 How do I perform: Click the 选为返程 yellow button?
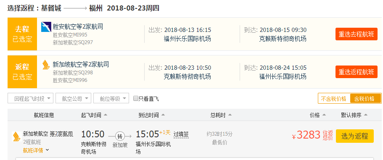tap(355, 136)
